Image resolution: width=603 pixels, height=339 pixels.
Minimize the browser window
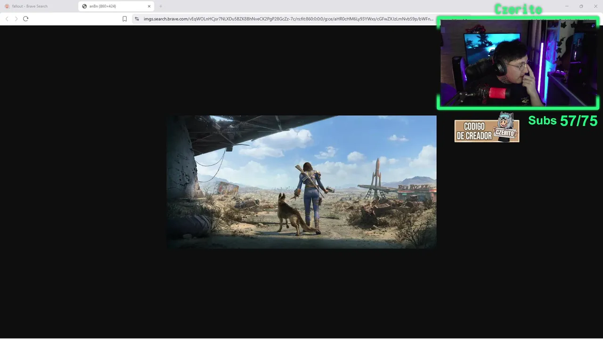(x=567, y=6)
